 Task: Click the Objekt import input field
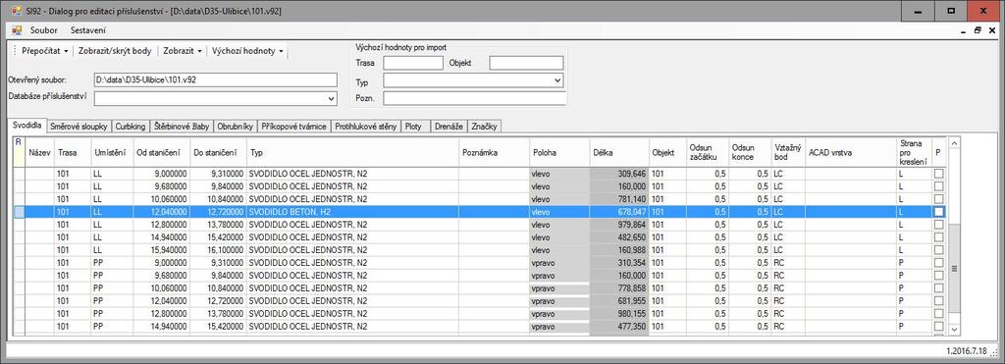[526, 63]
